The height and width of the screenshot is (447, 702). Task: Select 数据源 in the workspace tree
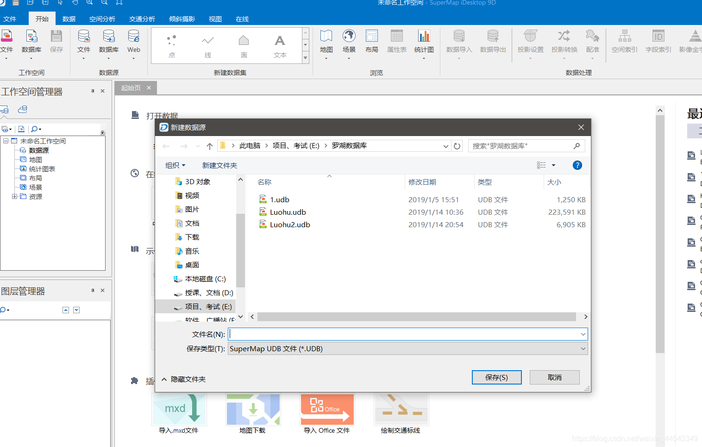pyautogui.click(x=39, y=150)
